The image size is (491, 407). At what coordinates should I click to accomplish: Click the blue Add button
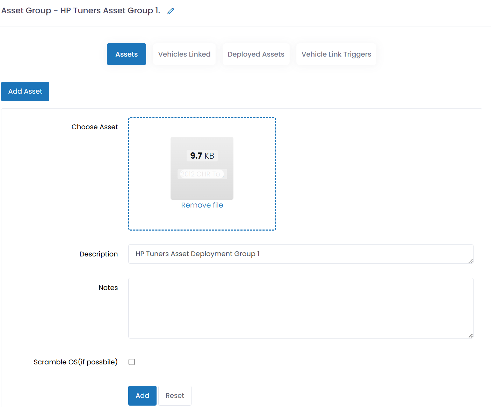(x=142, y=395)
